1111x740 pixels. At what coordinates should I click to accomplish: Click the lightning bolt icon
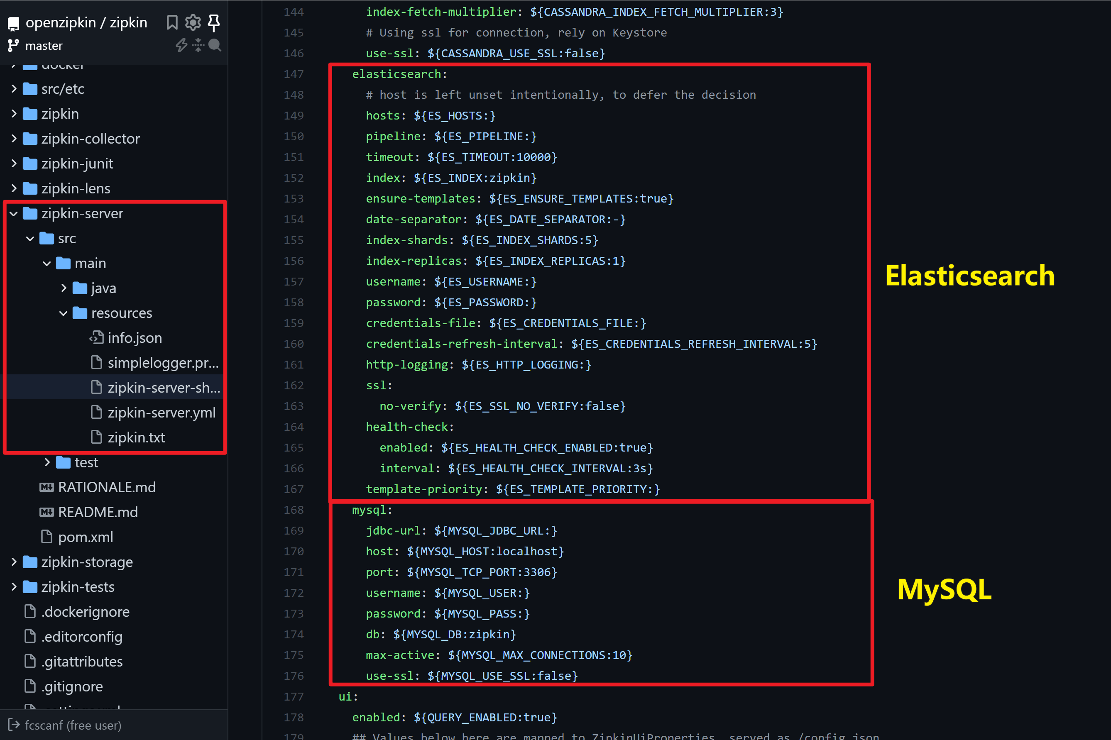(181, 45)
